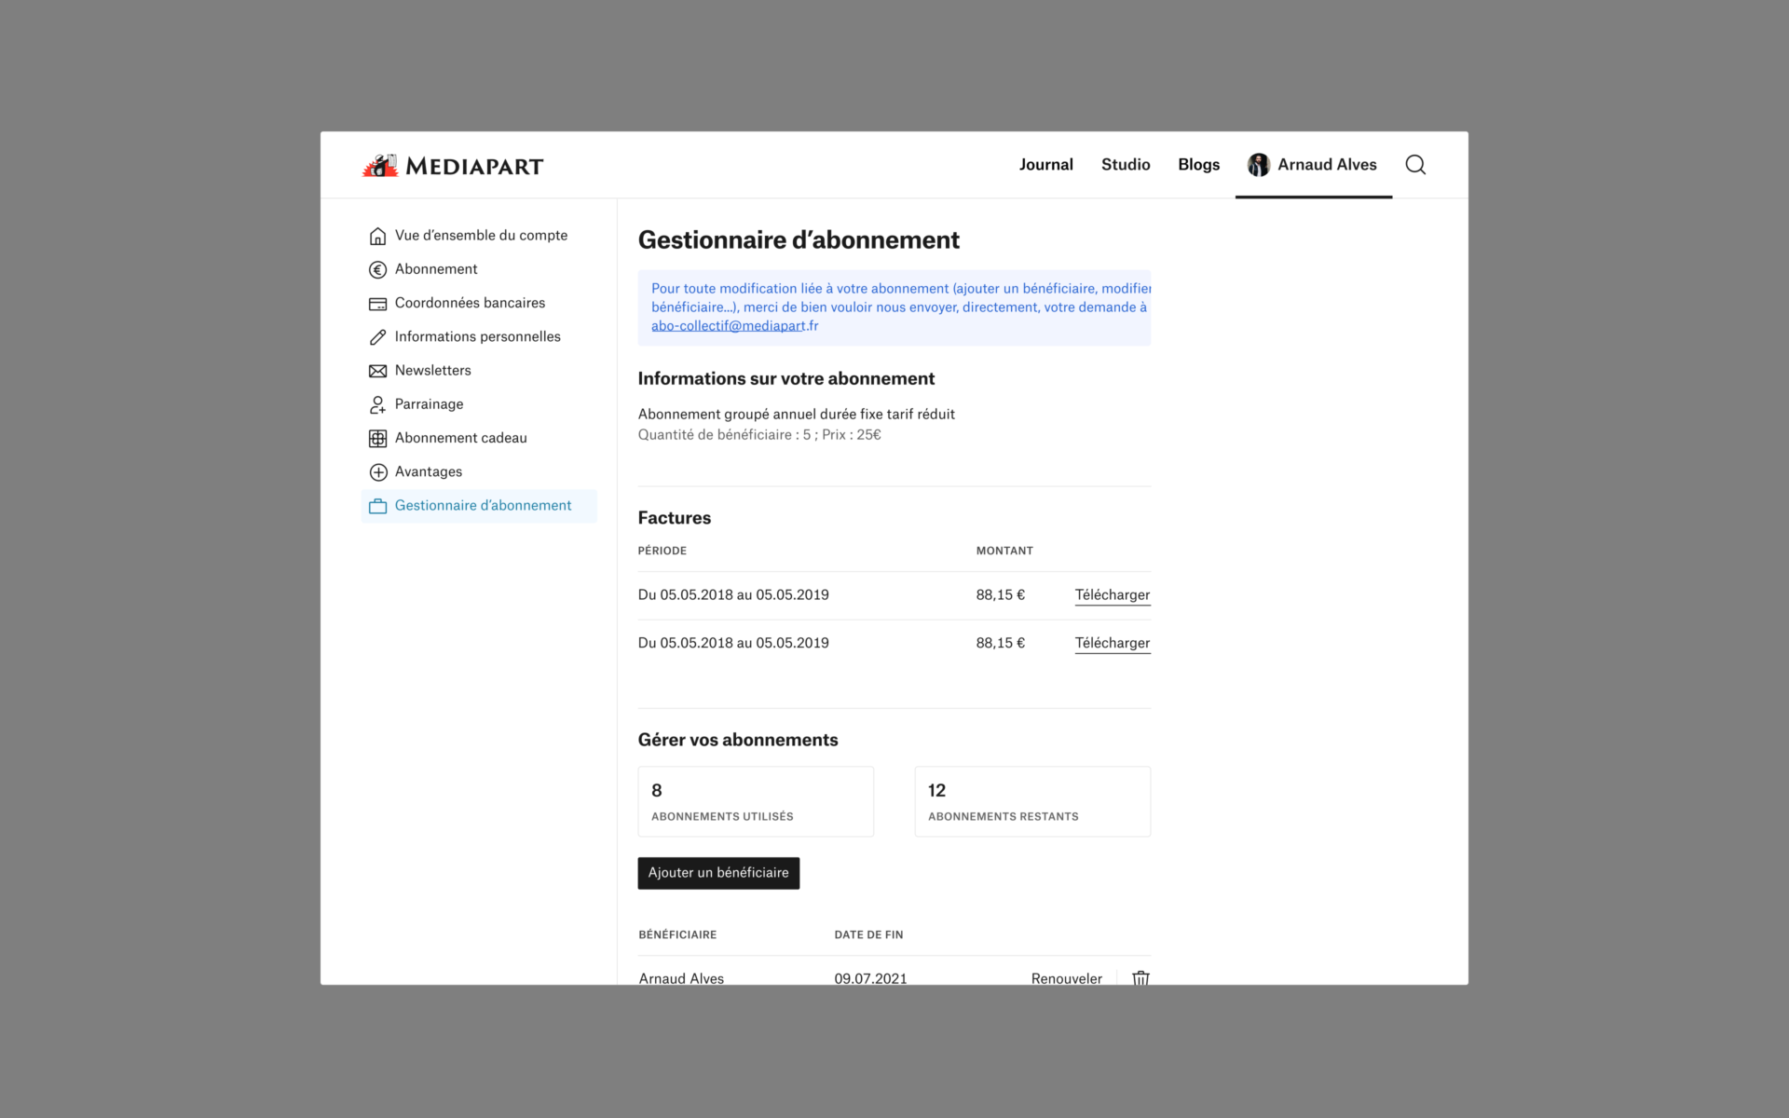
Task: Click the Ajouter un bénéficiaire button
Action: 717,873
